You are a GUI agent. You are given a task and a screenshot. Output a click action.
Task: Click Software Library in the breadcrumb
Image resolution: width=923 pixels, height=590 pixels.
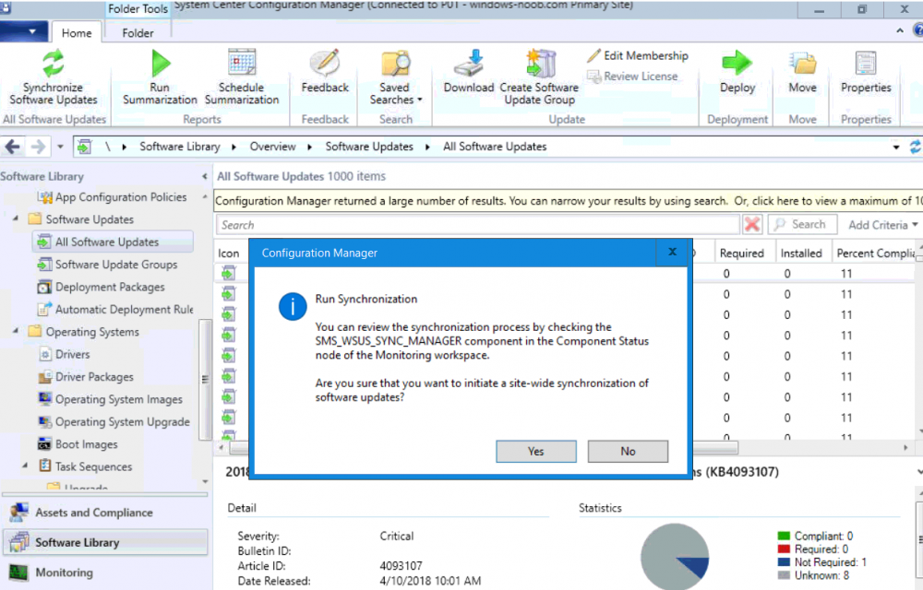[x=180, y=147]
